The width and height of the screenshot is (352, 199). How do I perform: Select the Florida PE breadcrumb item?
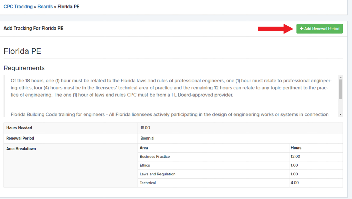69,6
